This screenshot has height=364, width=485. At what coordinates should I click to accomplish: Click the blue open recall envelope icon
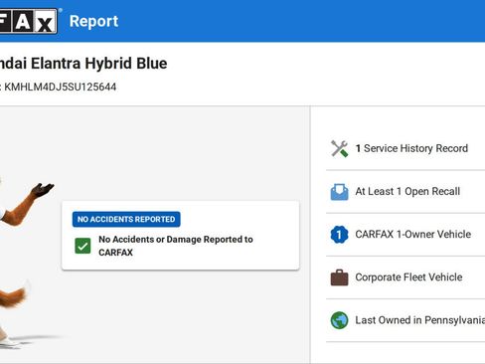[x=339, y=192]
